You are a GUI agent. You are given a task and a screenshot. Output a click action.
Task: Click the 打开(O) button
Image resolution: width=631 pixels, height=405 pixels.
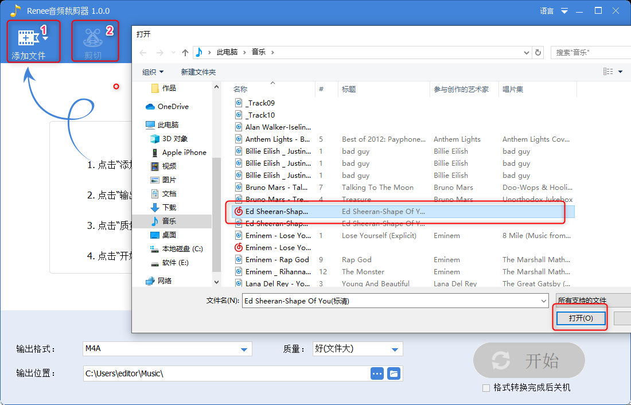(581, 318)
